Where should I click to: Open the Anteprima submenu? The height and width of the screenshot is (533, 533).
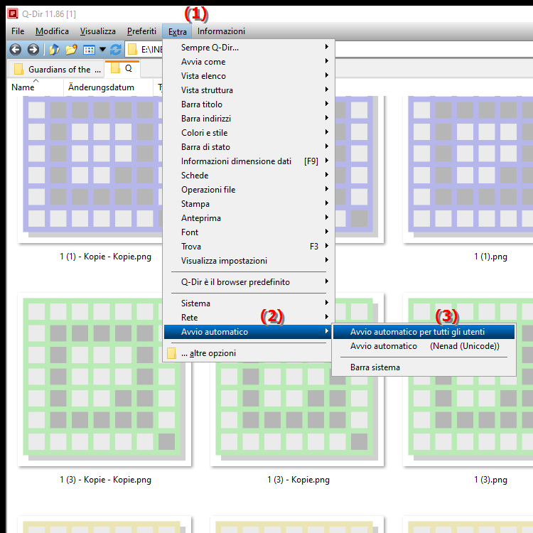pyautogui.click(x=249, y=218)
